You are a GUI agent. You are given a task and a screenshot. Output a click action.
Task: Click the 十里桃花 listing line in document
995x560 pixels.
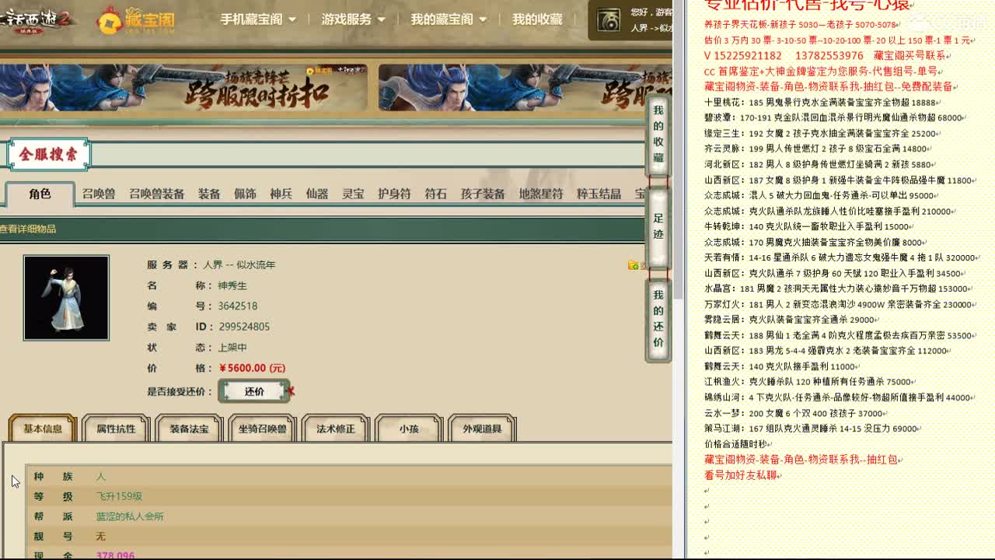pos(822,102)
